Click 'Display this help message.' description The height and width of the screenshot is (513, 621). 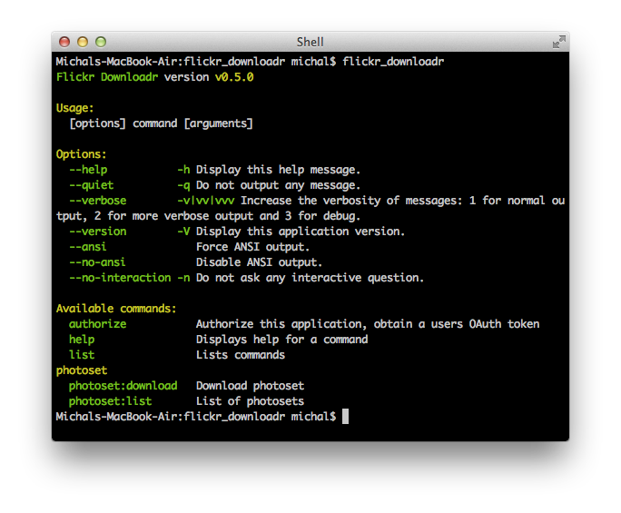click(278, 170)
